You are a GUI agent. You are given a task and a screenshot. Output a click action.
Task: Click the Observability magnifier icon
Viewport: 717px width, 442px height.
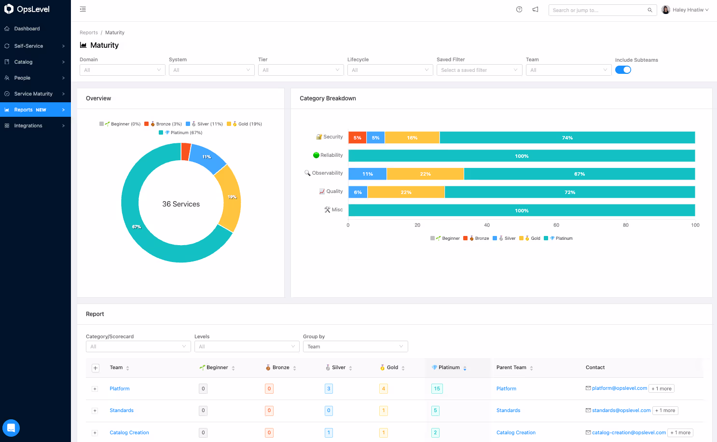307,173
